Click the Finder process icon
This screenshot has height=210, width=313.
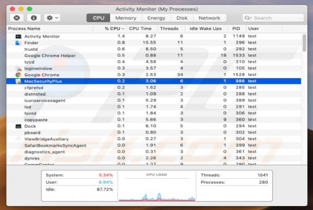tap(18, 42)
